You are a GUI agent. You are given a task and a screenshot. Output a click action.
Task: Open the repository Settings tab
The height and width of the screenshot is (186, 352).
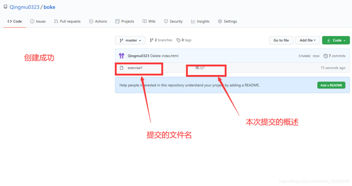[x=227, y=21]
